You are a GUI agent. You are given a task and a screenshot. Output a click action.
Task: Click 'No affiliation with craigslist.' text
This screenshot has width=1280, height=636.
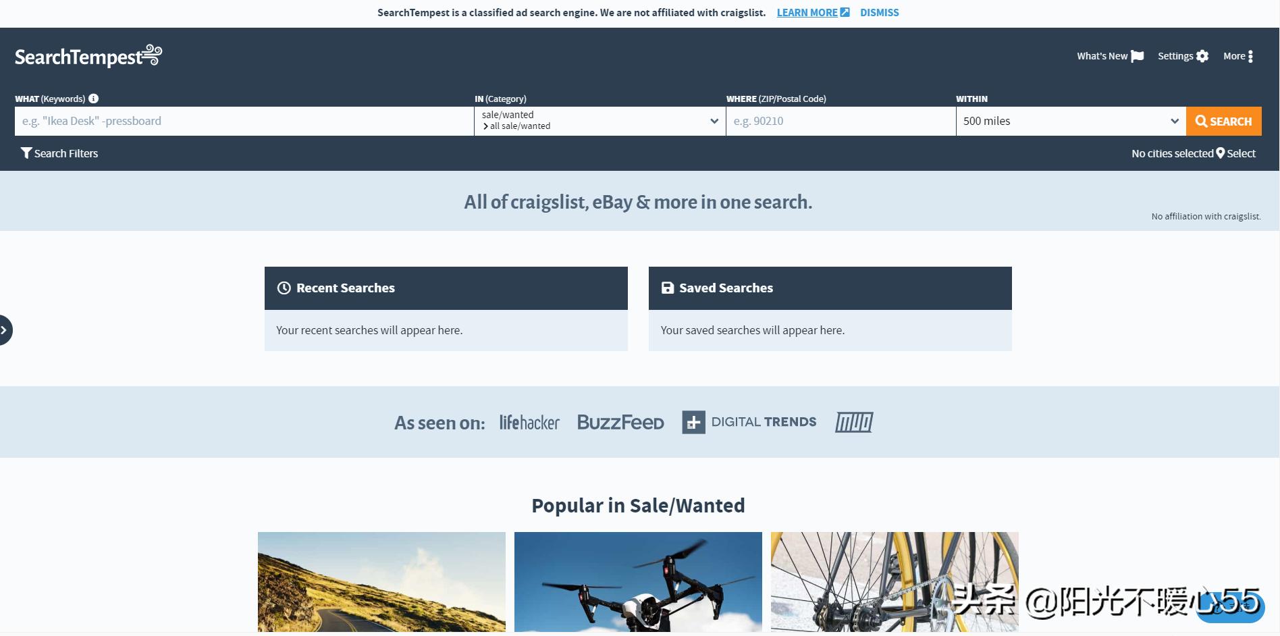tap(1206, 216)
